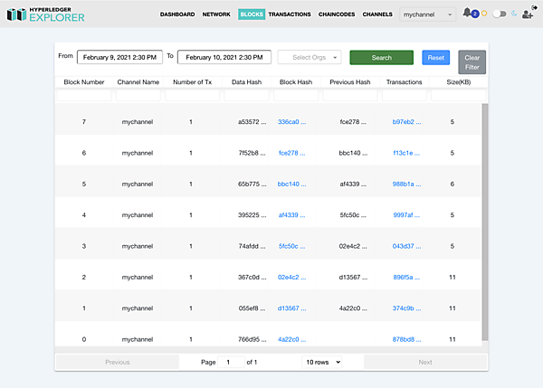
Task: Open transaction b97eb2 link
Action: pos(404,121)
